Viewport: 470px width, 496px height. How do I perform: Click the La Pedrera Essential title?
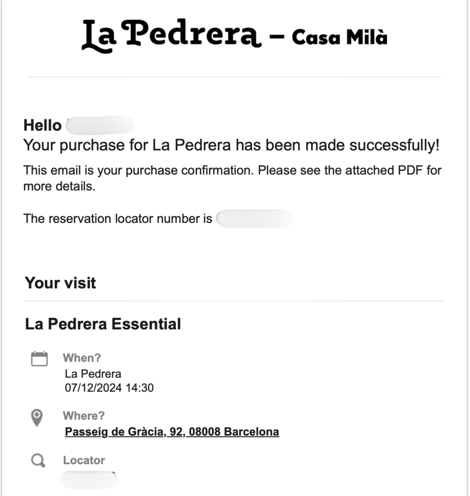[x=103, y=324]
